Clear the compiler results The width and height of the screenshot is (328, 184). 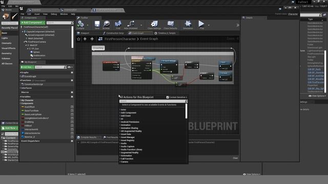tap(235, 158)
